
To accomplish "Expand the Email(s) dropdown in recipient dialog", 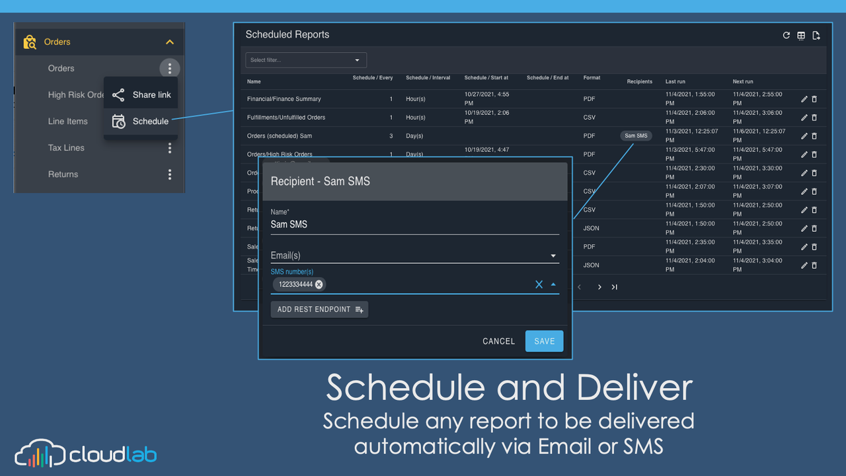I will click(x=553, y=255).
